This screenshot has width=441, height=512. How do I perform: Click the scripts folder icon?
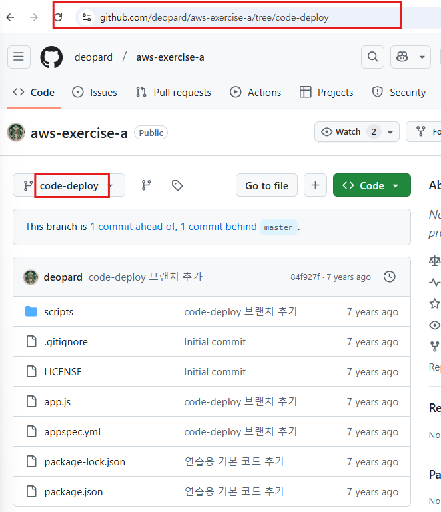31,311
